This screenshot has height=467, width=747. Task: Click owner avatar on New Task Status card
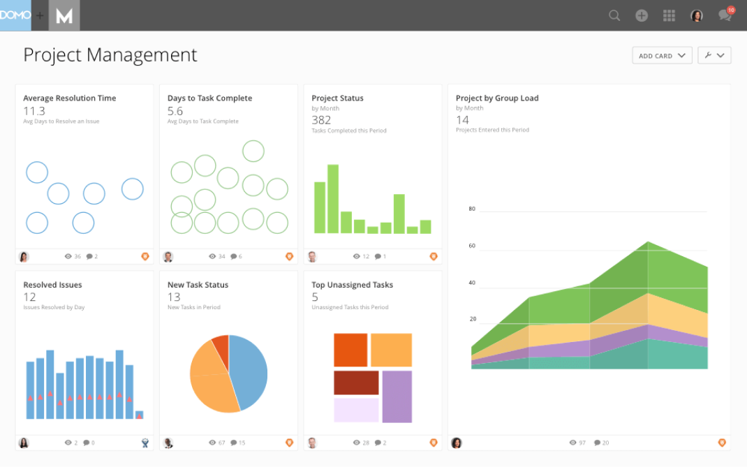[x=168, y=443]
